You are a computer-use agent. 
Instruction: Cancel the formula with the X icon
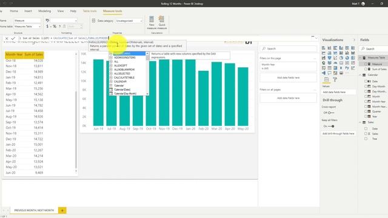[7, 38]
